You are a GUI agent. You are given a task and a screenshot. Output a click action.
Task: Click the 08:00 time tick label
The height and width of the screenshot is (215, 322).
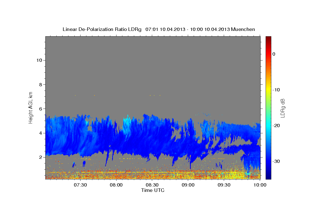116,185
